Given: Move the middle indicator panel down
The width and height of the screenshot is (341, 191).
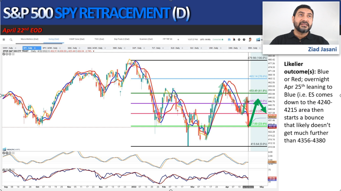Looking at the screenshot, I should (7, 153).
